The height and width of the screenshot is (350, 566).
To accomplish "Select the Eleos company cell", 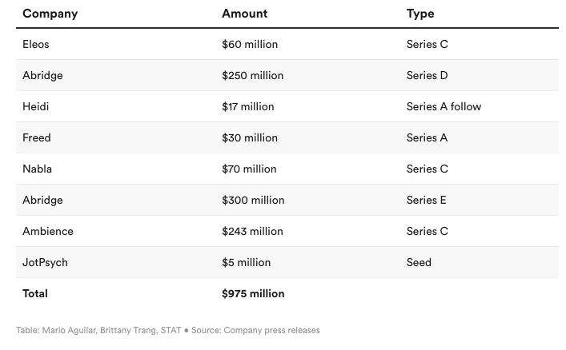I will tap(36, 44).
